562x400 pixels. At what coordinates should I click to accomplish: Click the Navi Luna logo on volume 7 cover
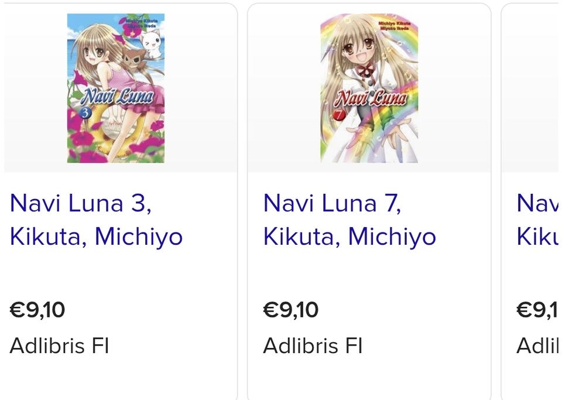[370, 98]
